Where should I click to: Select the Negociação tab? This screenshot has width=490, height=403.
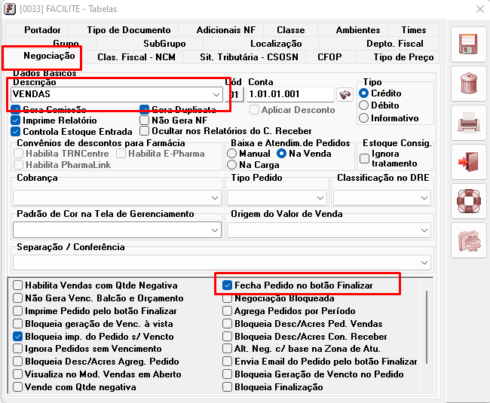click(49, 56)
